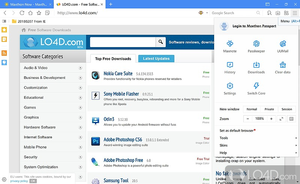Open the Sony Mobile Flasher link
Image resolution: width=300 pixels, height=184 pixels.
tap(121, 94)
